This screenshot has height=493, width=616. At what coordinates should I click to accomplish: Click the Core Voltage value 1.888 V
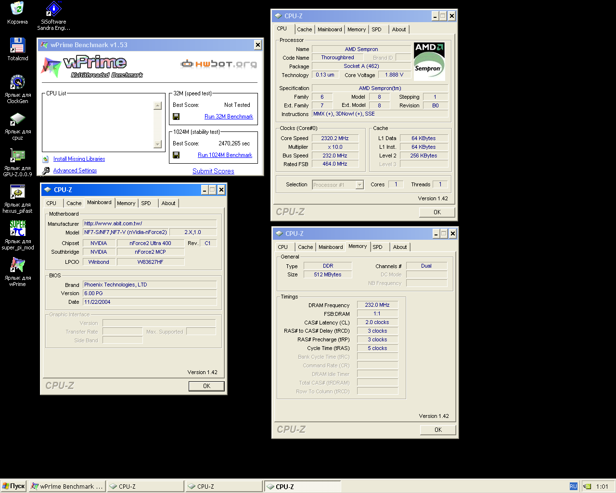[x=394, y=75]
